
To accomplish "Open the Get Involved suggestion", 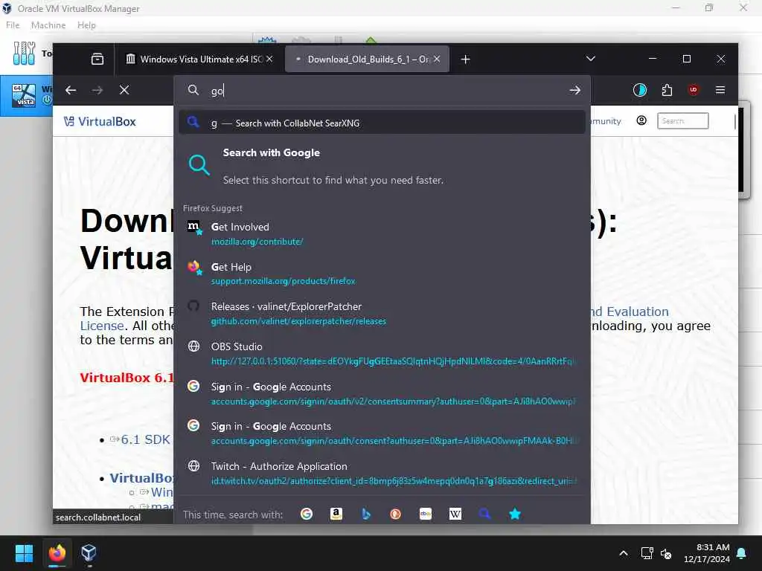I will click(382, 233).
